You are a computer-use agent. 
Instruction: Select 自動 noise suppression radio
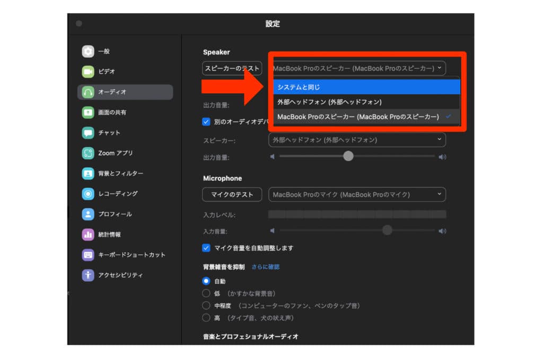[x=206, y=281]
